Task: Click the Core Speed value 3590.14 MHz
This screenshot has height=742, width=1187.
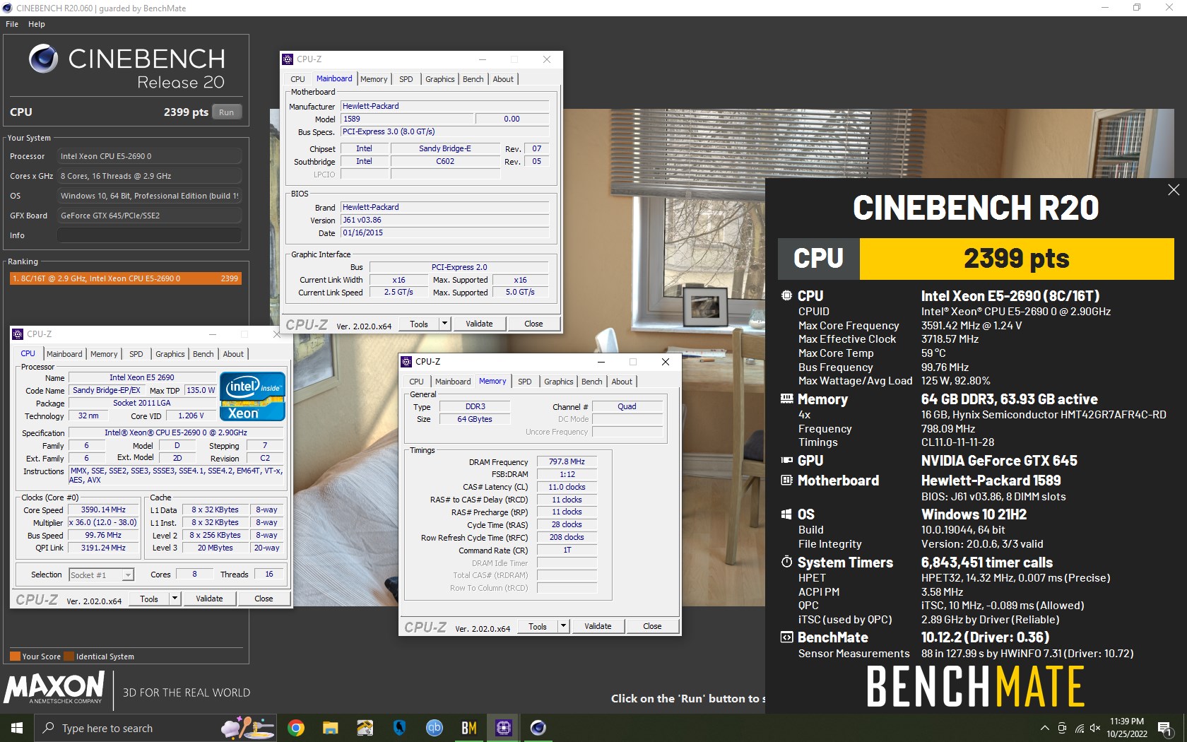Action: (x=103, y=510)
